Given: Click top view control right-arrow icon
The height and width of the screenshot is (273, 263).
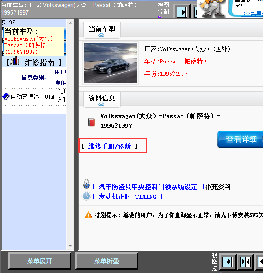Looking at the screenshot, I should 182,12.
